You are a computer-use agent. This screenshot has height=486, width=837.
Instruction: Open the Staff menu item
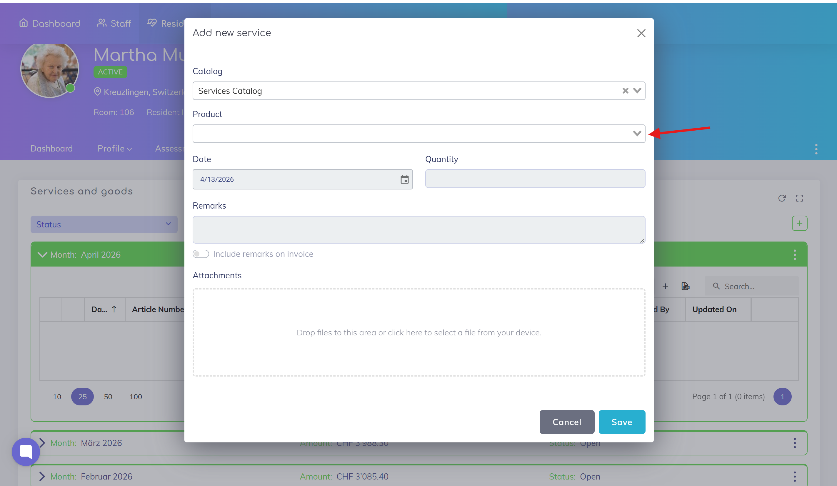coord(114,24)
